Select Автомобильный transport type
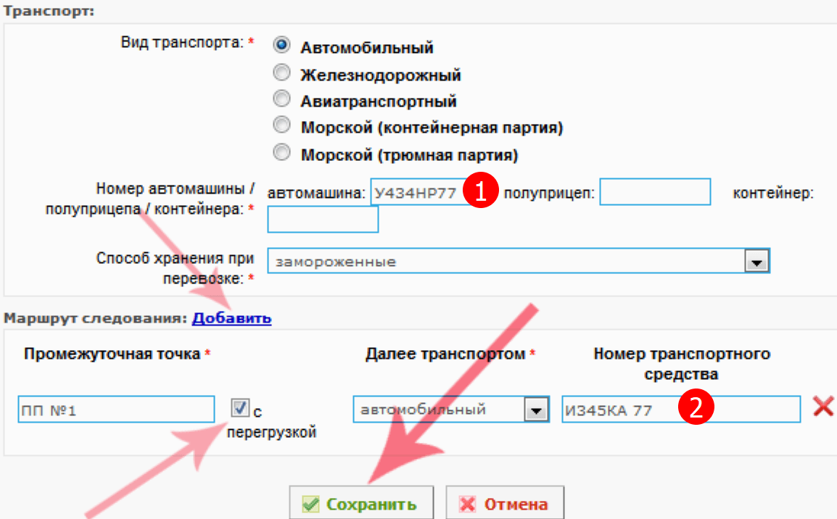 pyautogui.click(x=281, y=46)
